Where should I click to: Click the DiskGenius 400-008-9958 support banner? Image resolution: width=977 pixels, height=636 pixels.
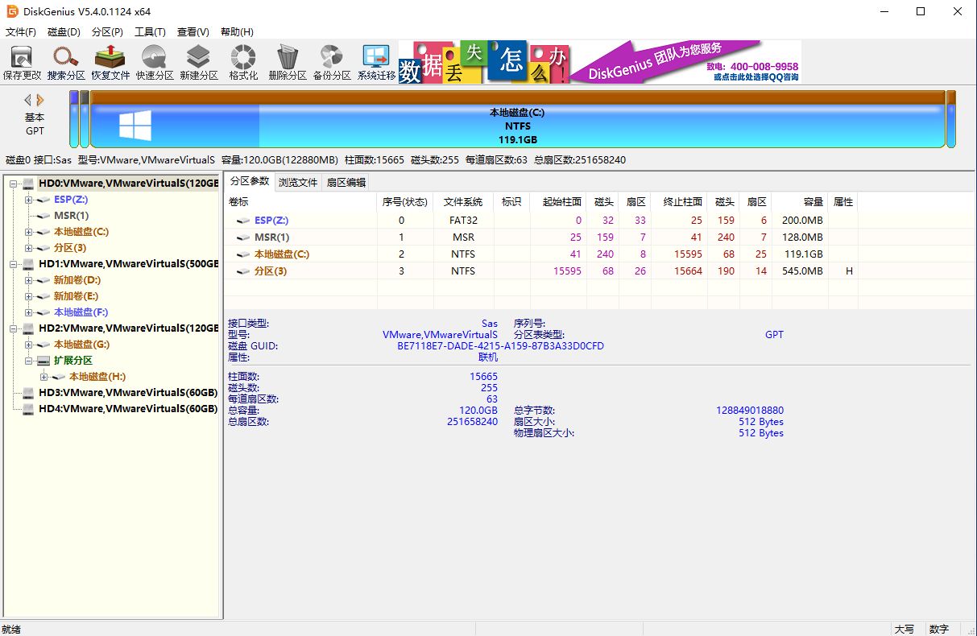[x=686, y=62]
